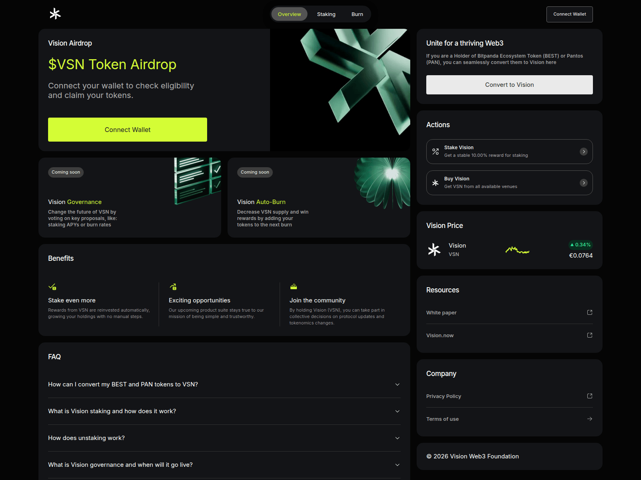The height and width of the screenshot is (480, 641).
Task: Expand the Vision staking FAQ question
Action: (x=397, y=411)
